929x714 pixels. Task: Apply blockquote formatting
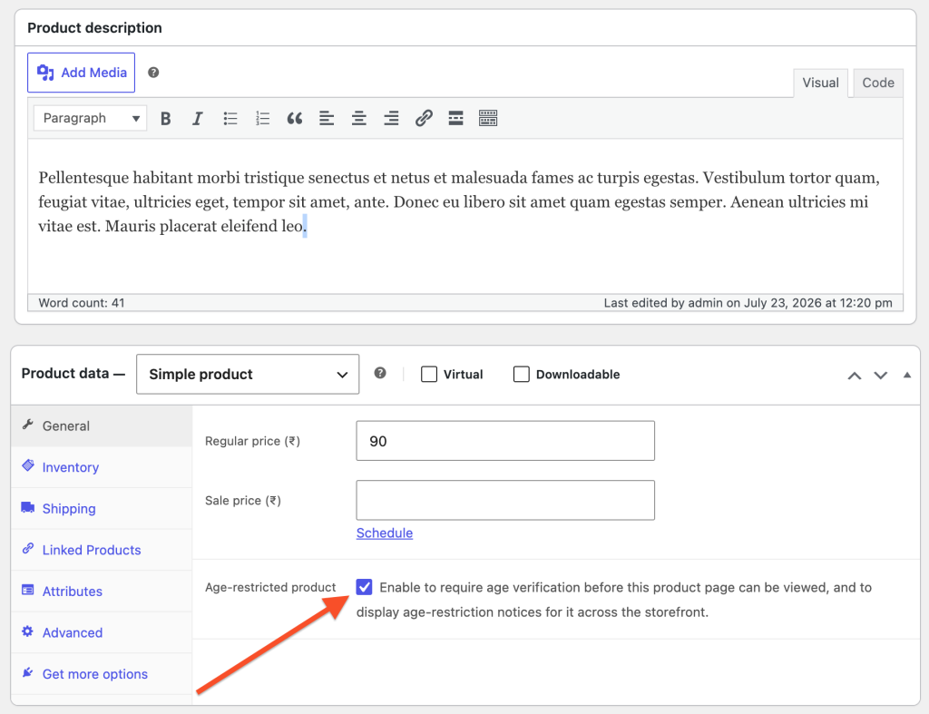click(295, 119)
